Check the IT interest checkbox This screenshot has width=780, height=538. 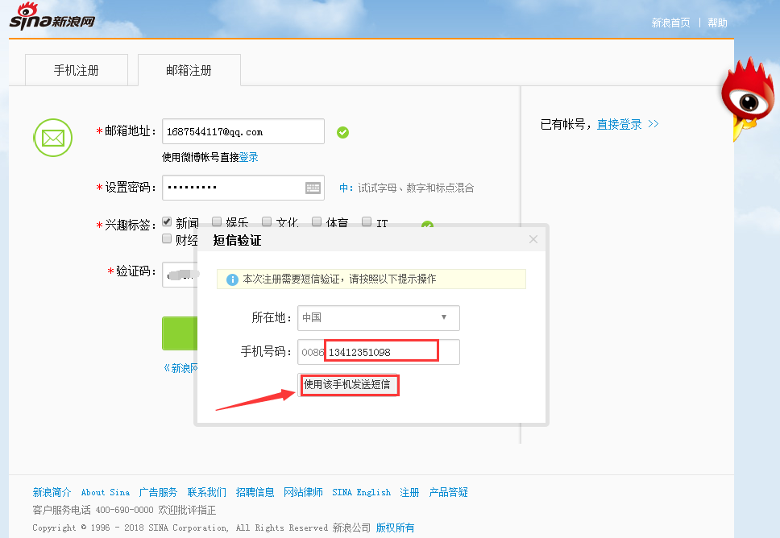pos(367,221)
